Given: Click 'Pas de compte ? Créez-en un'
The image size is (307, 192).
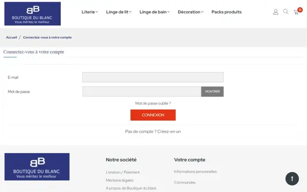Looking at the screenshot, I should pyautogui.click(x=153, y=131).
